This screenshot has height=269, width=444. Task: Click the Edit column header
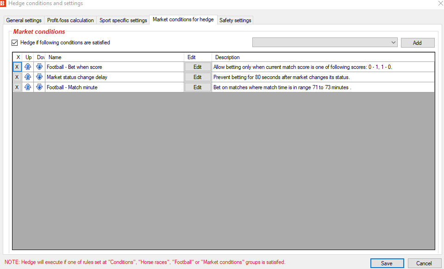coord(198,57)
